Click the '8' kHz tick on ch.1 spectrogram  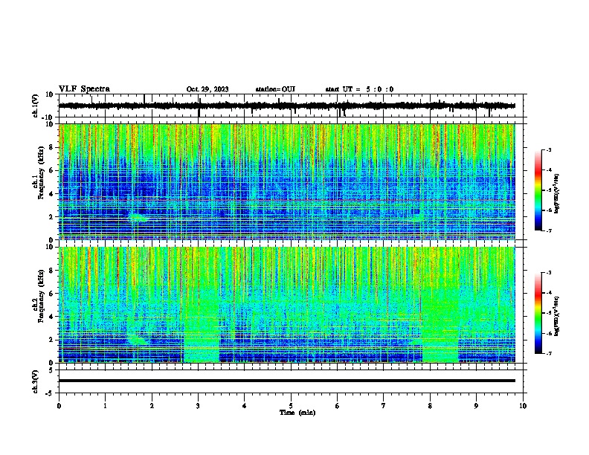52,147
